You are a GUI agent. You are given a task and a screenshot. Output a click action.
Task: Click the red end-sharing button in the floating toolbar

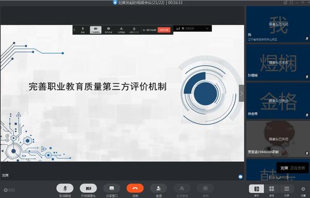point(164,30)
